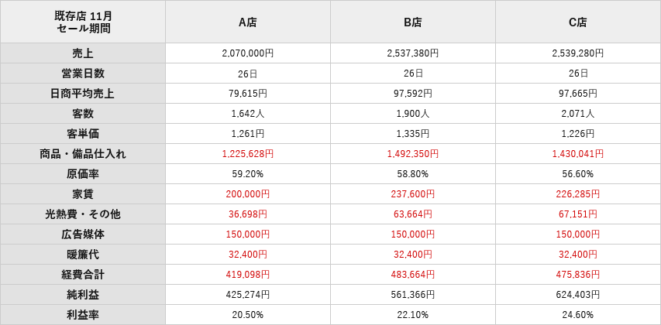Click the "C店" column header cell

578,22
